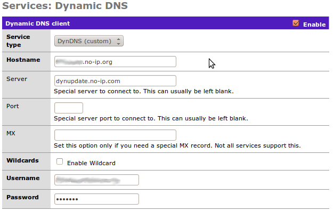The image size is (334, 211).
Task: Click the 'Port' row label
Action: pos(13,106)
